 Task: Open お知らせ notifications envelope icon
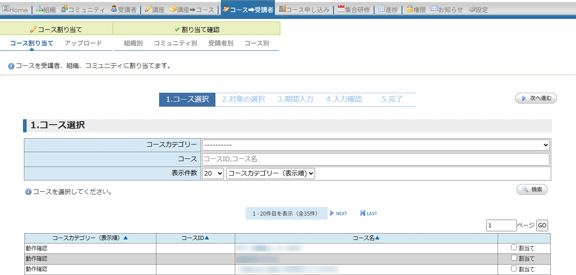coord(434,9)
